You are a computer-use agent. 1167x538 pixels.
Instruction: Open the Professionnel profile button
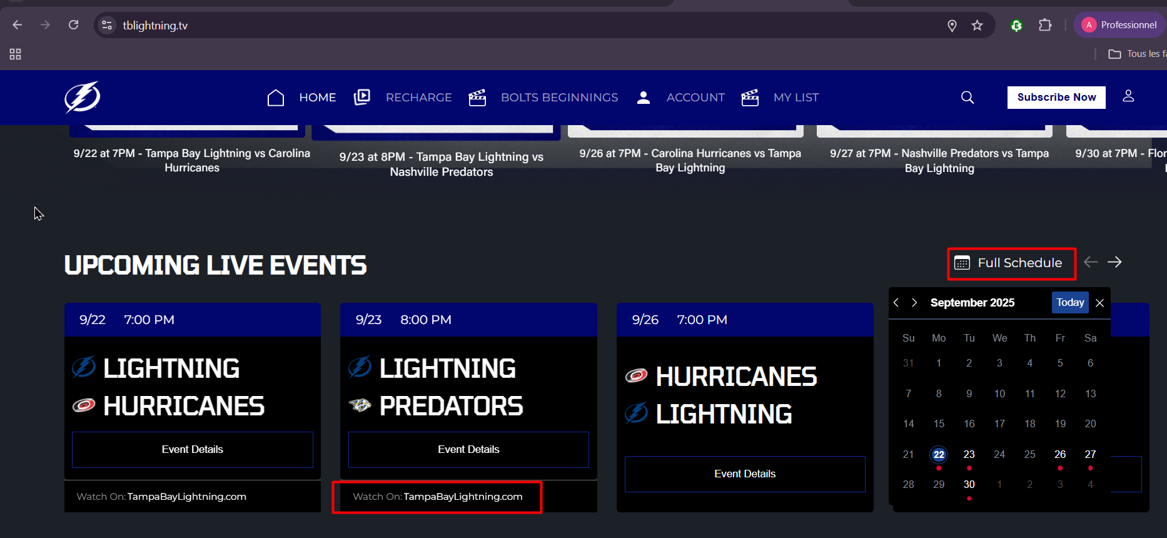pos(1119,25)
